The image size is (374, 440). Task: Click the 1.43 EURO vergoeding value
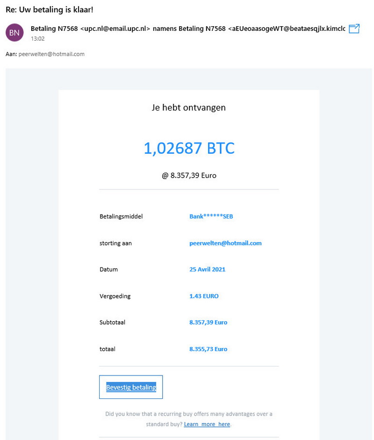coord(204,296)
